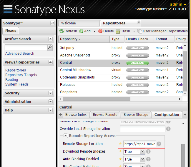
Task: Click the Override Local Storage Location field
Action: click(143, 129)
